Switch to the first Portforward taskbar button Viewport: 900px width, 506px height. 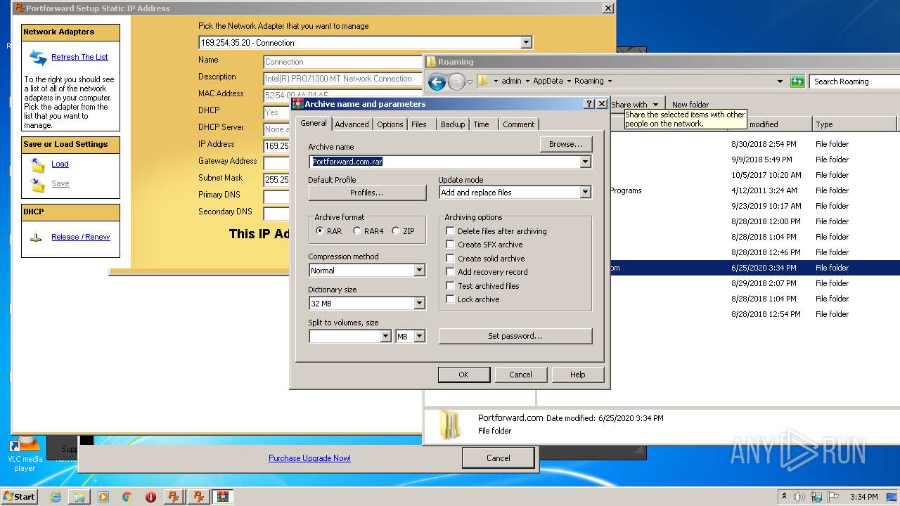pyautogui.click(x=174, y=497)
